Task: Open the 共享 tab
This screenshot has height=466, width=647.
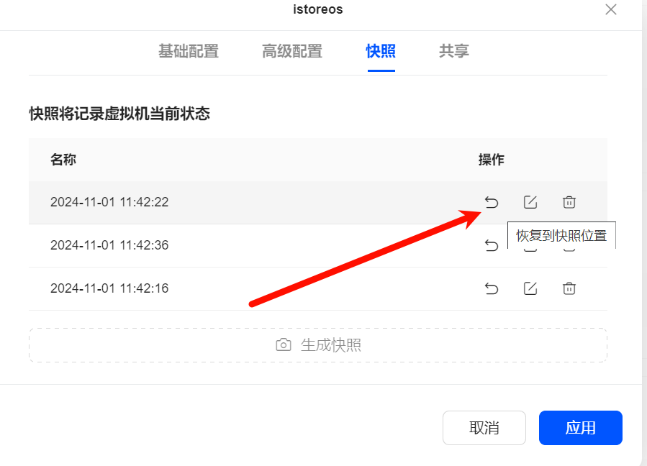Action: click(x=454, y=51)
